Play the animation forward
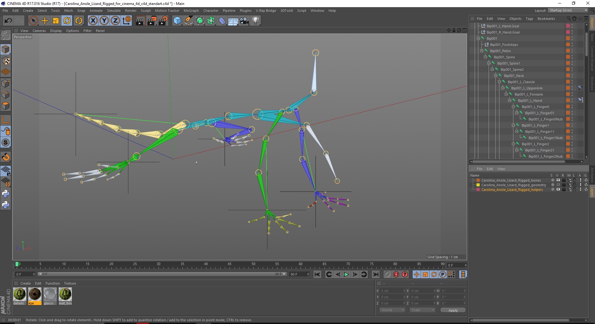Screen dimensions: 595x324 pos(346,274)
